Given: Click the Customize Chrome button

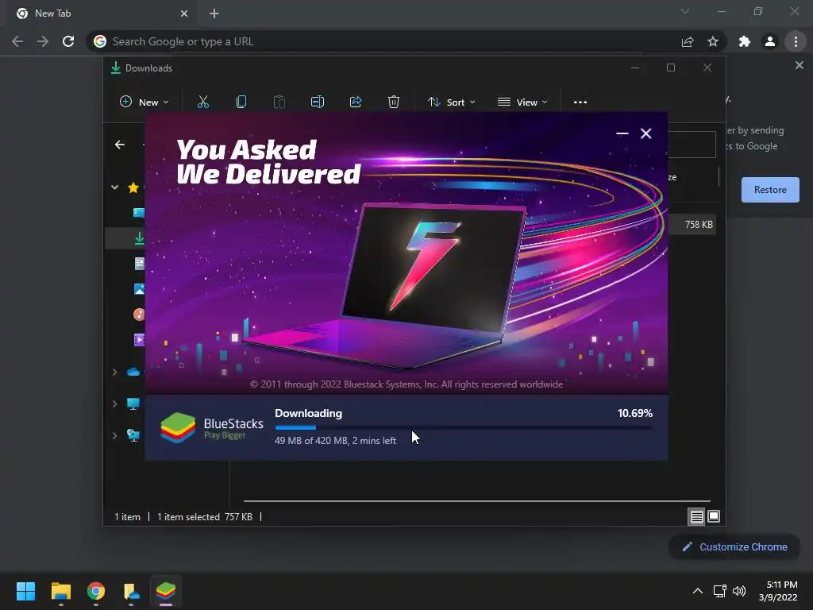Looking at the screenshot, I should coord(734,546).
